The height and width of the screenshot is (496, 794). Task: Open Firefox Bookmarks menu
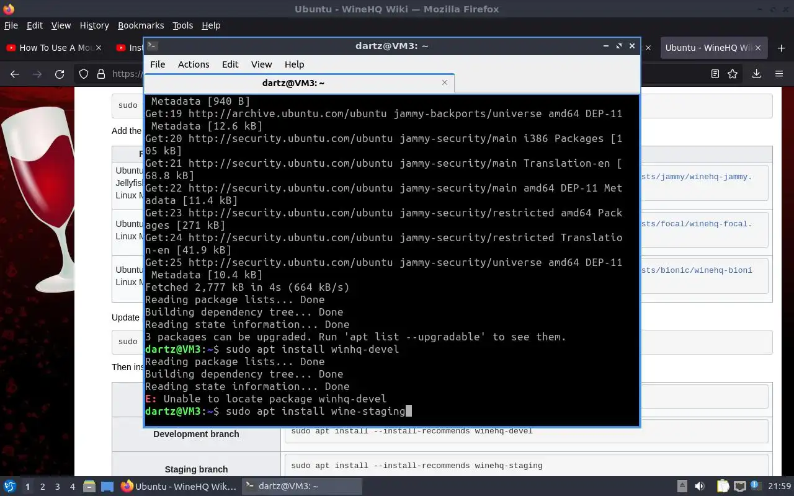coord(141,25)
